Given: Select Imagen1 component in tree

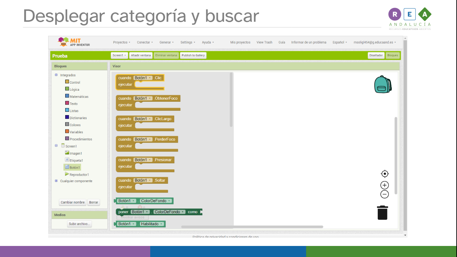Looking at the screenshot, I should click(x=76, y=153).
